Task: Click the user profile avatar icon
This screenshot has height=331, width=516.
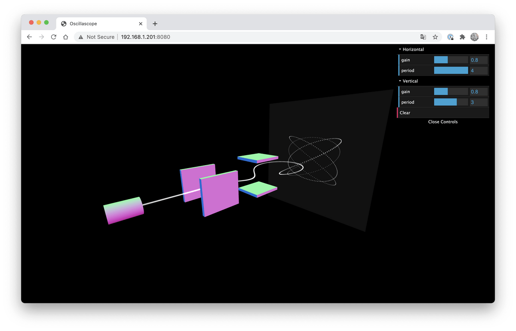Action: [x=474, y=37]
